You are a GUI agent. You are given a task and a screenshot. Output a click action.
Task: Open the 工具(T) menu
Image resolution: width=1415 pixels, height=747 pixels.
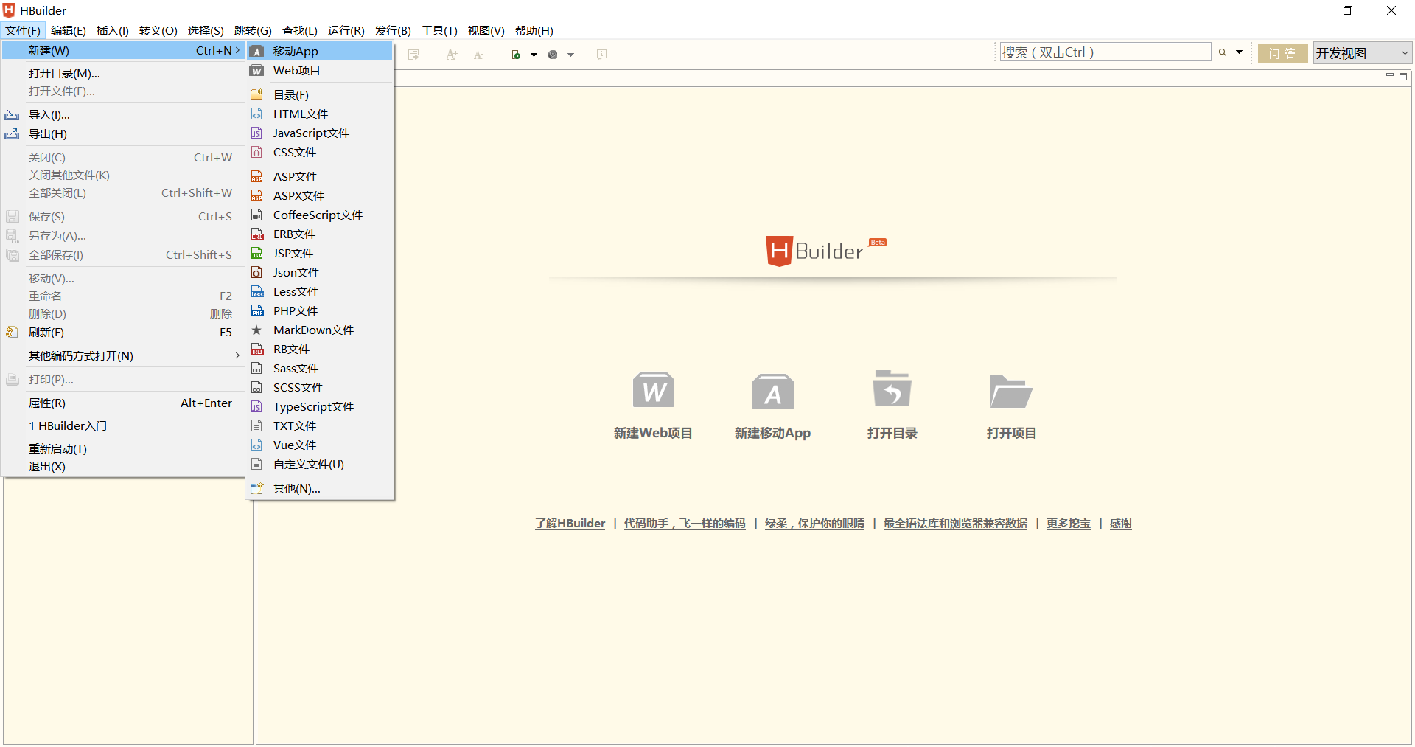439,30
